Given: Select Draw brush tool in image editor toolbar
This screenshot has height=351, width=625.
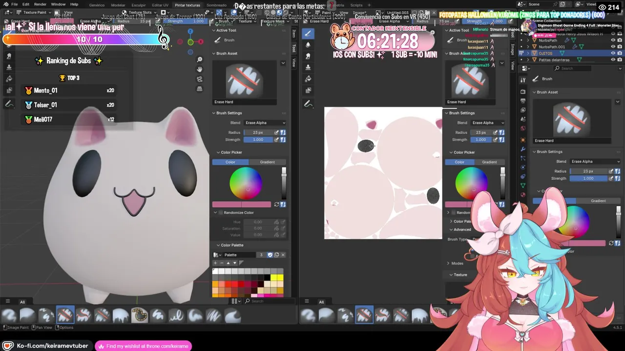Looking at the screenshot, I should [308, 34].
